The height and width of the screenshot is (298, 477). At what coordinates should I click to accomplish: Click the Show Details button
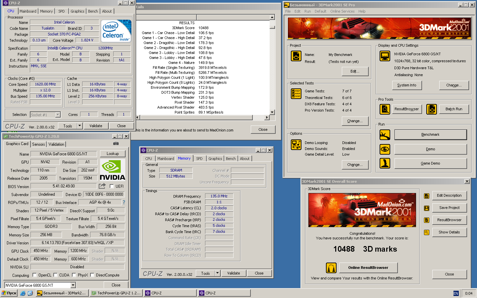point(449,232)
